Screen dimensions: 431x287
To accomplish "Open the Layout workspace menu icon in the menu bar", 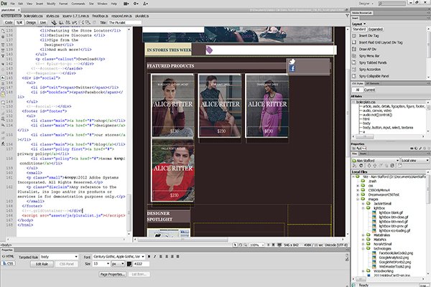I will coord(126,4).
